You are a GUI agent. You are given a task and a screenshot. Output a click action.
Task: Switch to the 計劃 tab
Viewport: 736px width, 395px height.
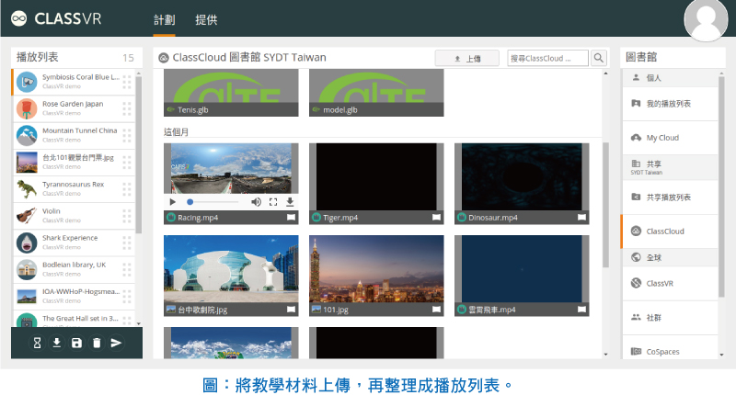(x=164, y=19)
